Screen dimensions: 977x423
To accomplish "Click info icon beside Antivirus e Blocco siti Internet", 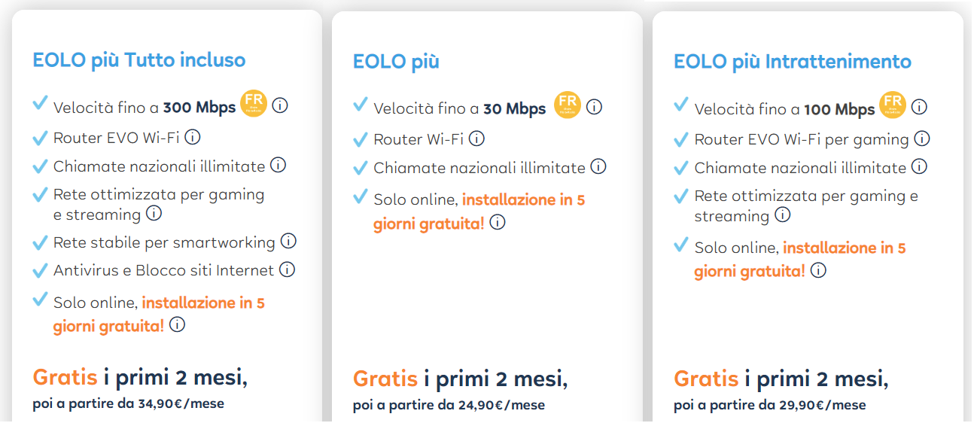I will point(288,269).
